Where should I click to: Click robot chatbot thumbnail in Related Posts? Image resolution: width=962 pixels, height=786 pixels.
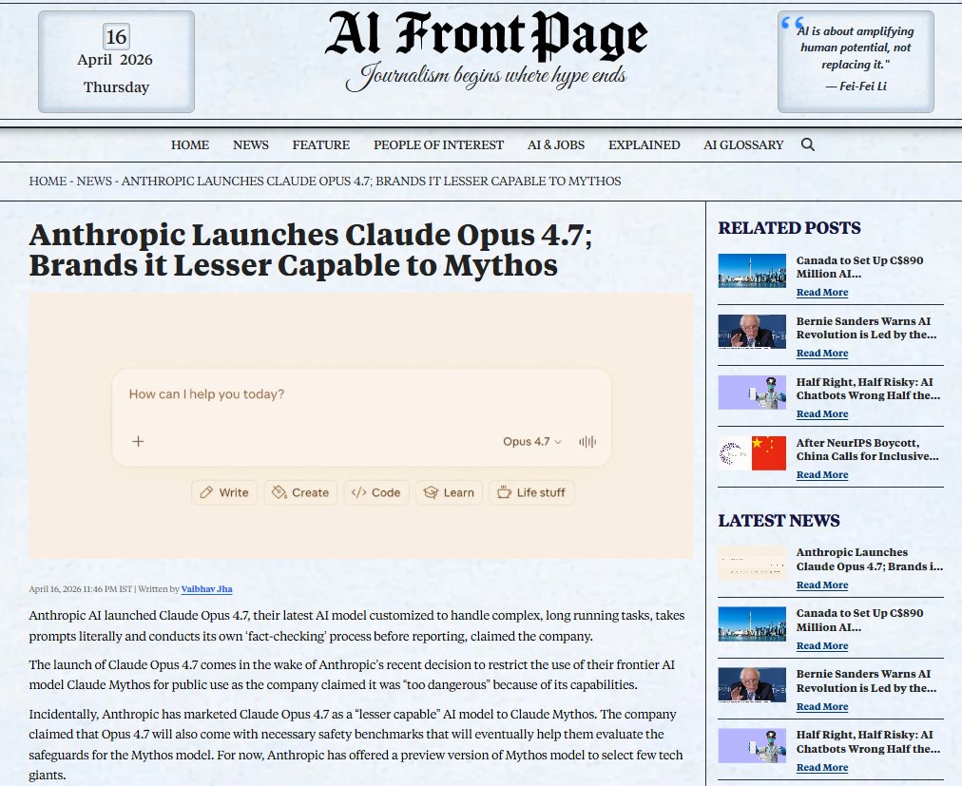click(752, 393)
